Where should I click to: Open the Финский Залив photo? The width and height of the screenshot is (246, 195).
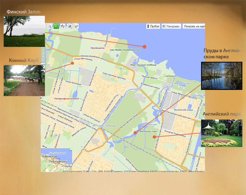pyautogui.click(x=24, y=31)
